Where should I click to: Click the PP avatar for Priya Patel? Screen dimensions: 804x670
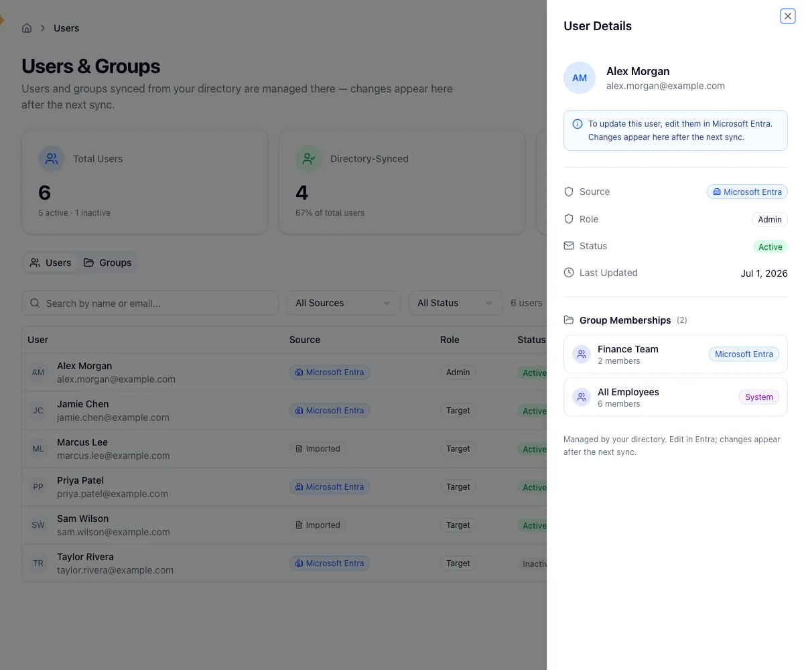pyautogui.click(x=38, y=487)
